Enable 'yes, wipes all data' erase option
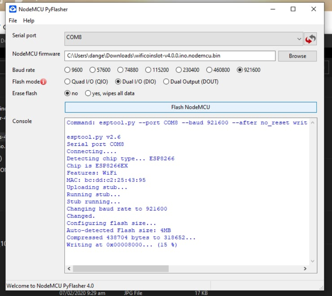 (x=88, y=93)
